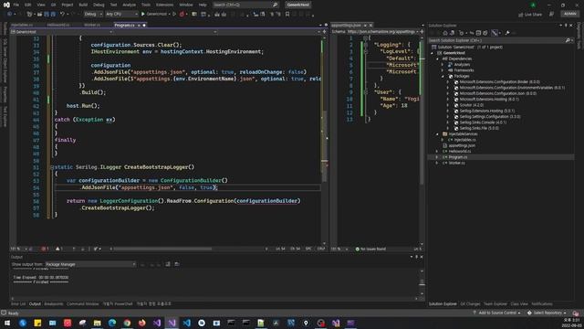This screenshot has width=584, height=329.
Task: Click the Live Share button label
Action: [533, 15]
